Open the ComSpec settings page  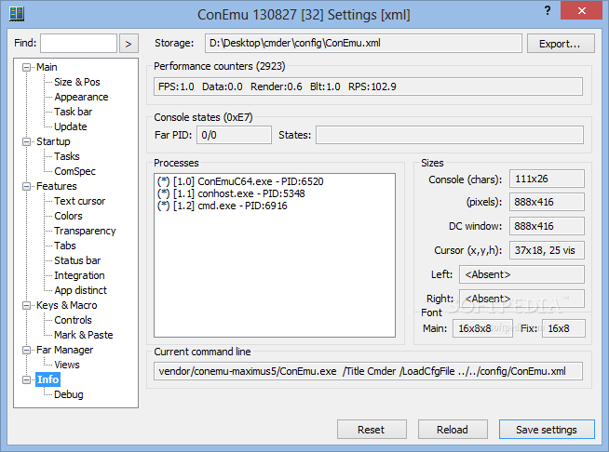[x=74, y=171]
